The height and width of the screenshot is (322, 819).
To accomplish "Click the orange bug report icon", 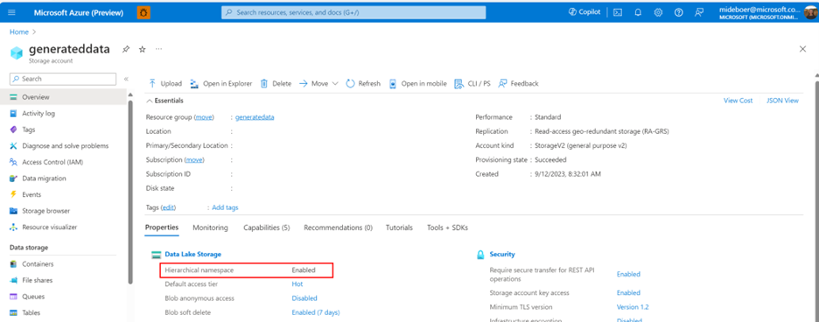I will coord(143,12).
